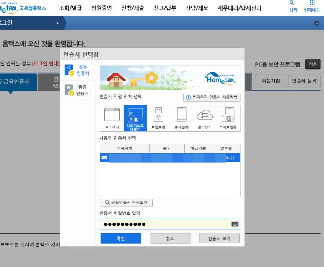Select the 금융인증서 login tab behind dialog
The height and width of the screenshot is (267, 324).
[x=18, y=82]
